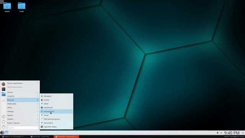The image size is (245, 138).
Task: Open the panel settings hamburger icon
Action: [x=243, y=133]
